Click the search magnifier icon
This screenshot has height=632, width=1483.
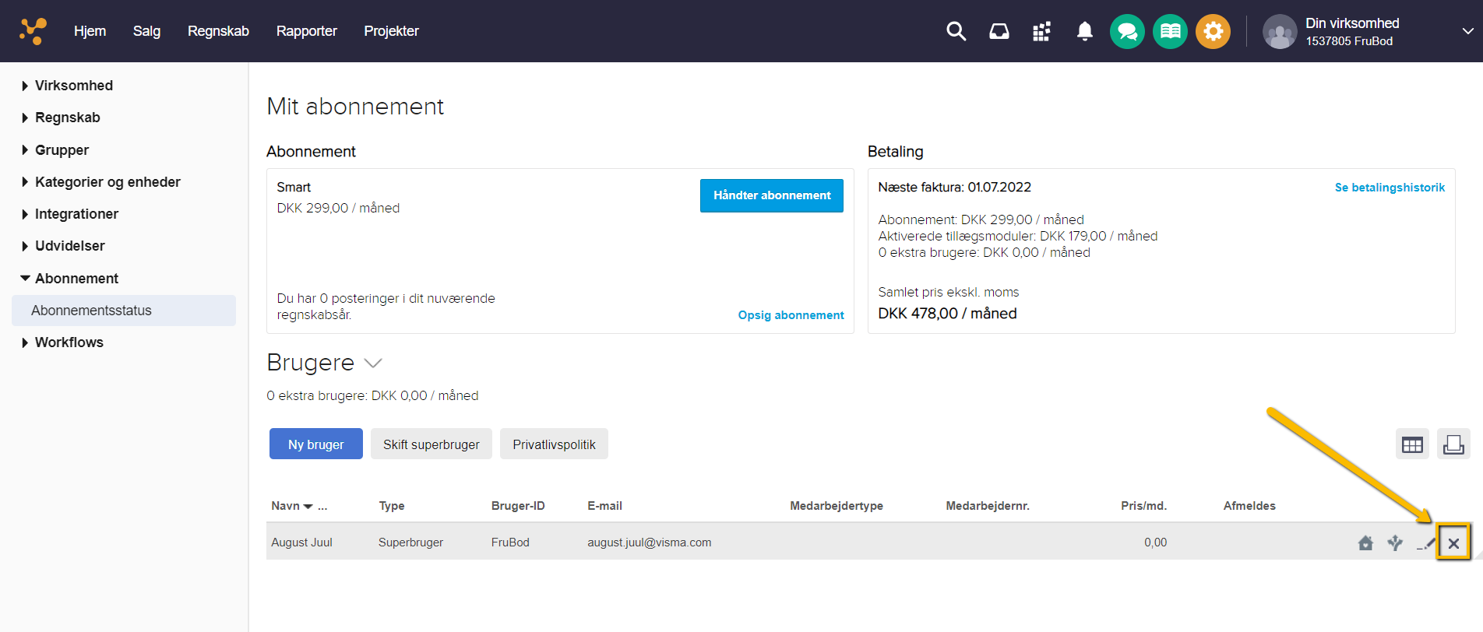pos(956,31)
